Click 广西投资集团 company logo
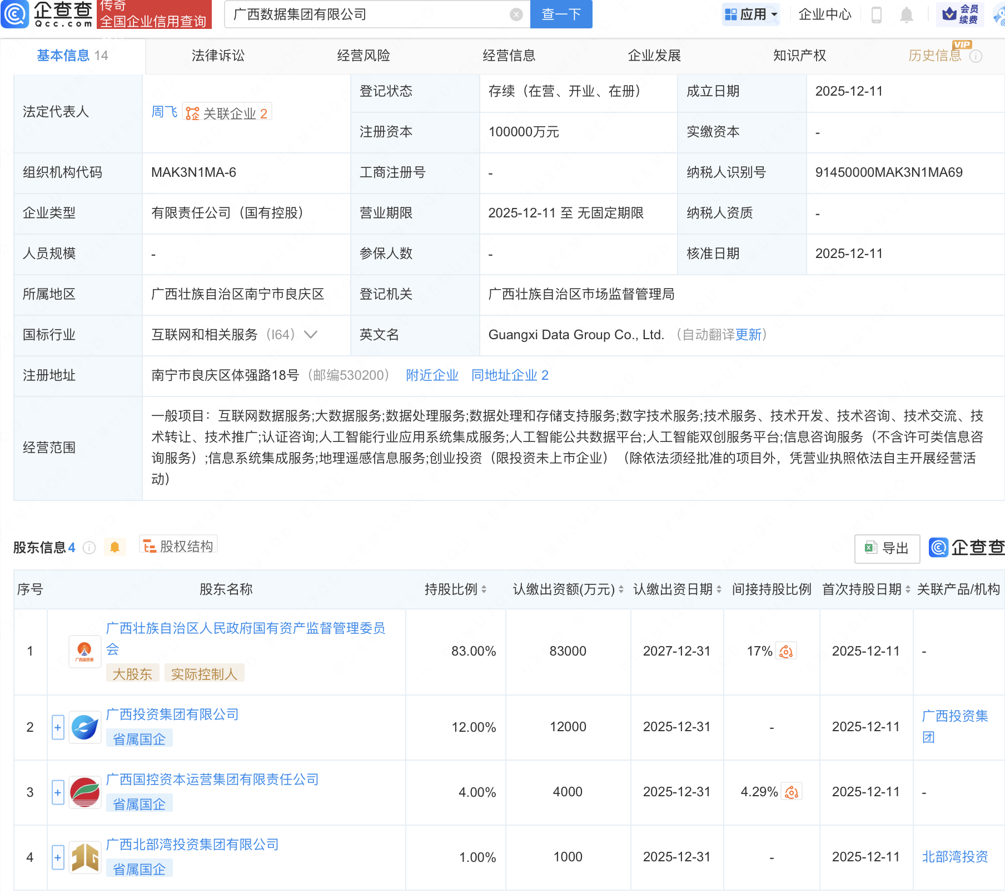1005x893 pixels. click(x=84, y=727)
